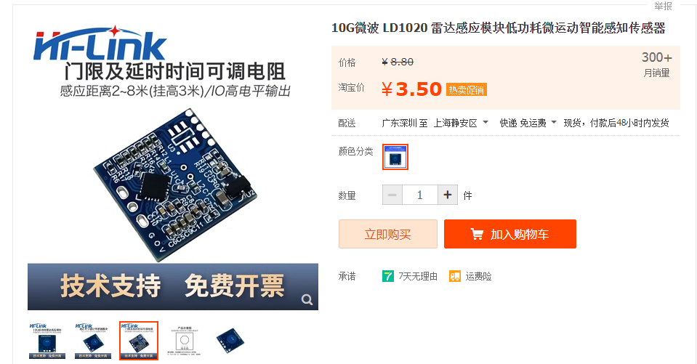Screen dimensions: 697x364
Task: Click the quantity input field
Action: [x=420, y=195]
